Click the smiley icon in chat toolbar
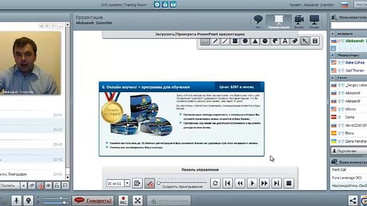367x206 pixels. (48, 185)
